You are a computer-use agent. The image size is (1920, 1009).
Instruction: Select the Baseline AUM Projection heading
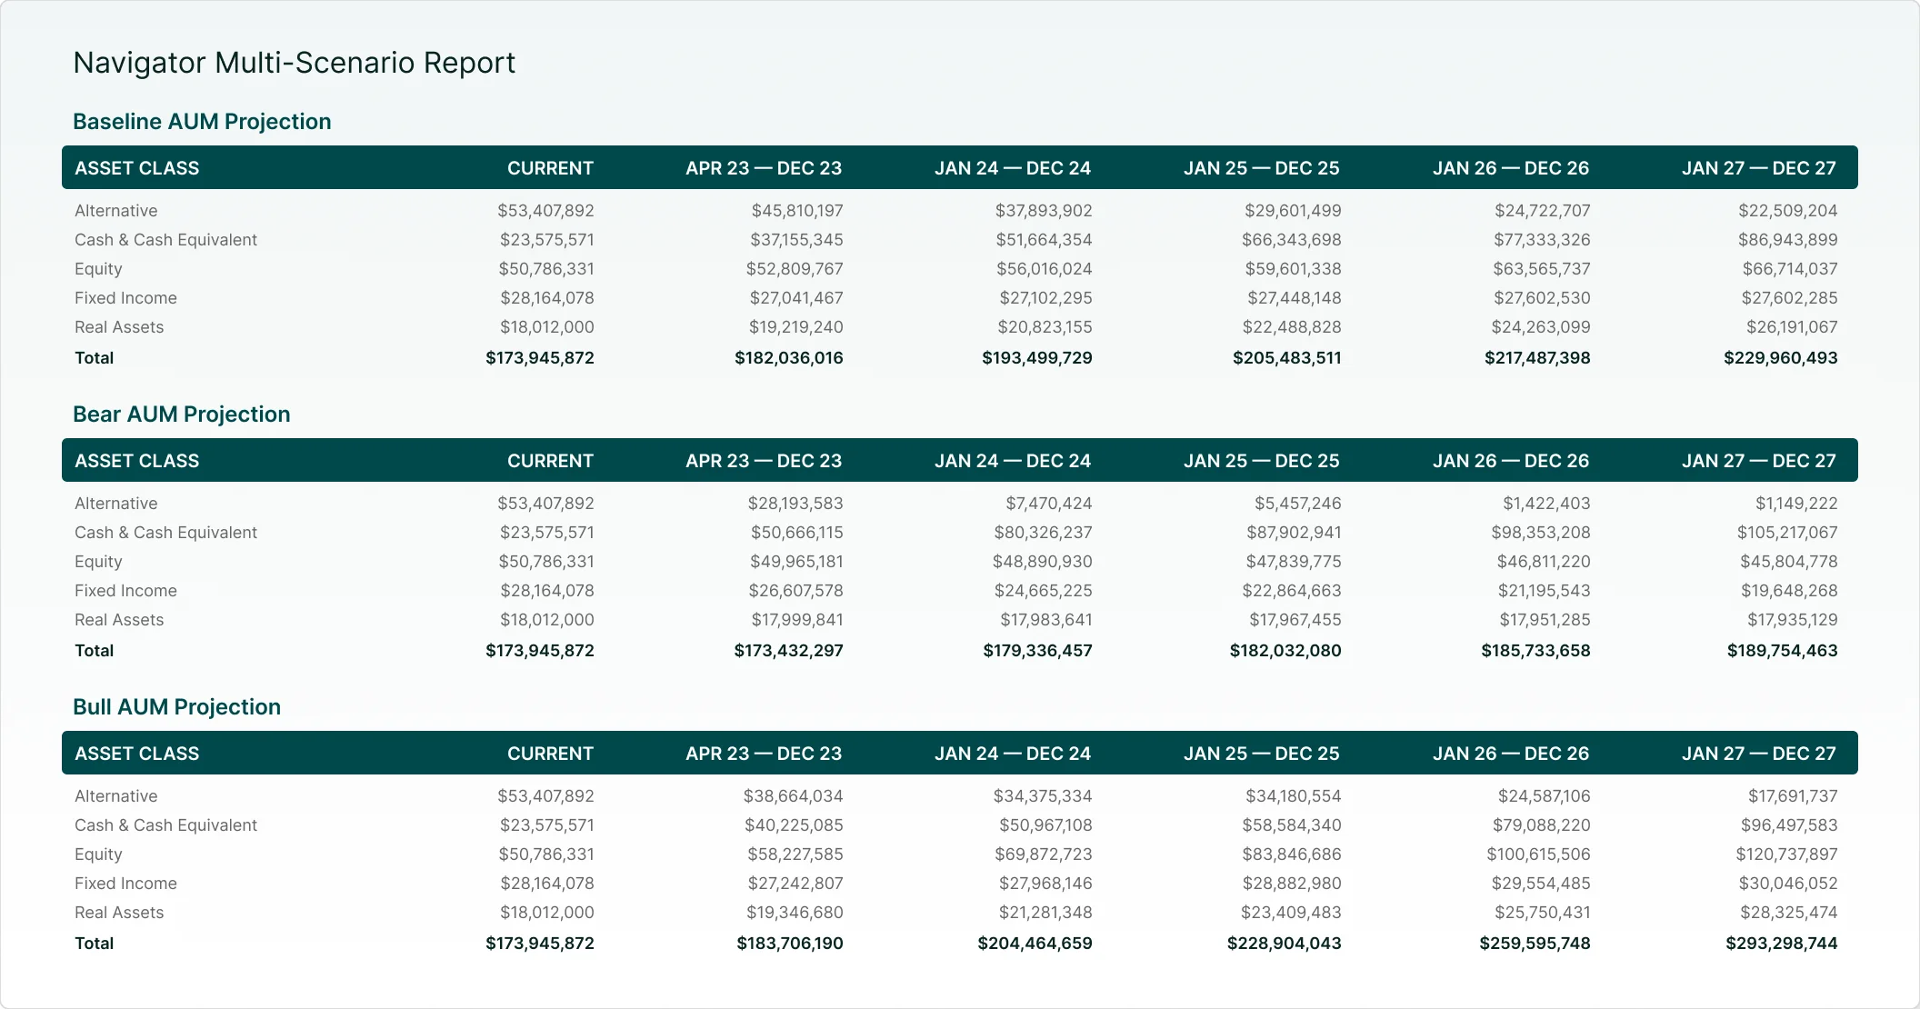pyautogui.click(x=202, y=122)
